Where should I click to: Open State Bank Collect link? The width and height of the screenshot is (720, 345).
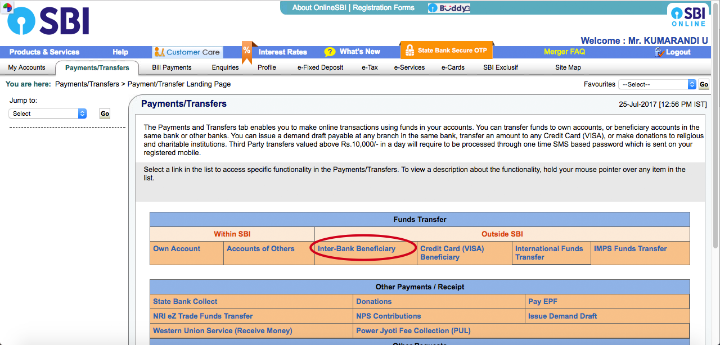pyautogui.click(x=185, y=302)
